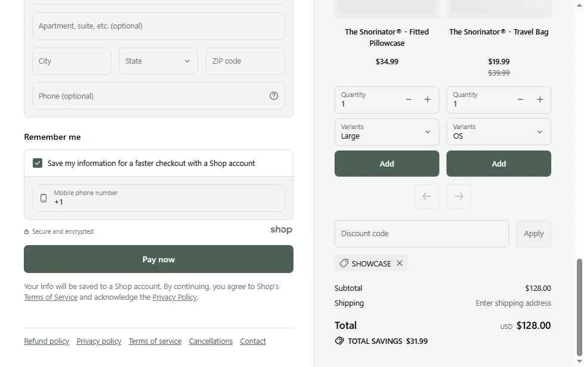Remove the SHOWCASE discount code
Image resolution: width=584 pixels, height=367 pixels.
[399, 263]
